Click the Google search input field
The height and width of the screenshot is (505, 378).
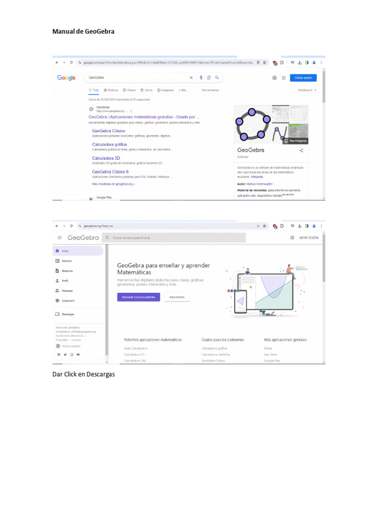click(138, 77)
